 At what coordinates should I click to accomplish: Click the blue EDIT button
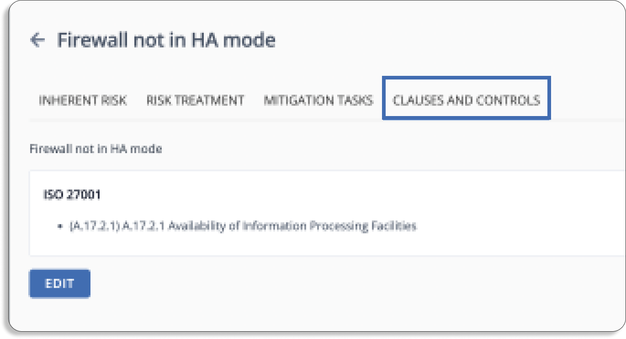tap(60, 283)
